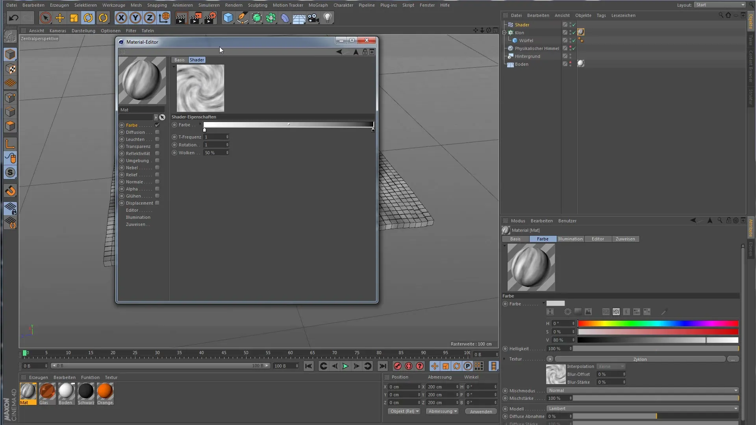Open the Interpolation dropdown

coord(611,366)
